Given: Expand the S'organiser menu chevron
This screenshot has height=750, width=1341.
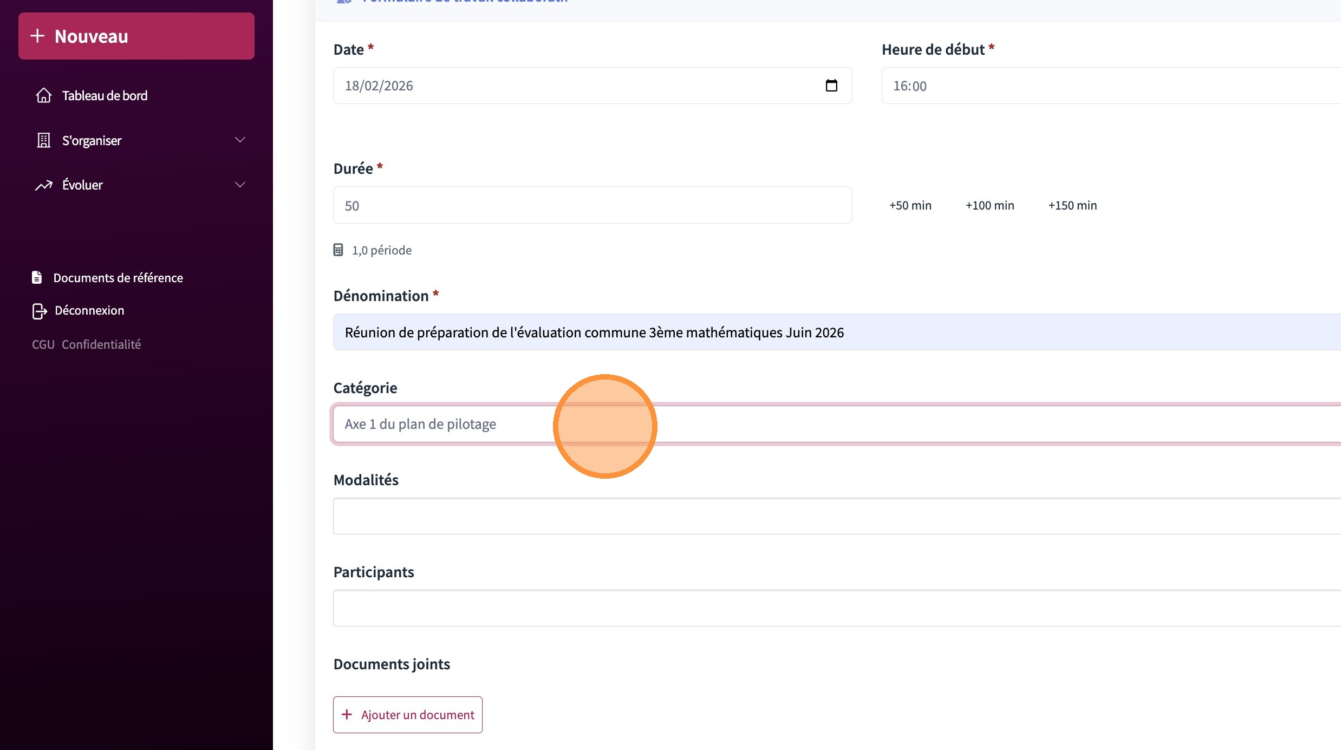Looking at the screenshot, I should point(240,140).
